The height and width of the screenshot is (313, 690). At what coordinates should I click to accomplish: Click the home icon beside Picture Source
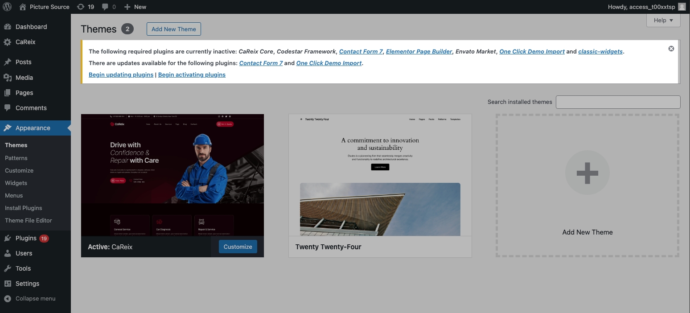(x=23, y=7)
